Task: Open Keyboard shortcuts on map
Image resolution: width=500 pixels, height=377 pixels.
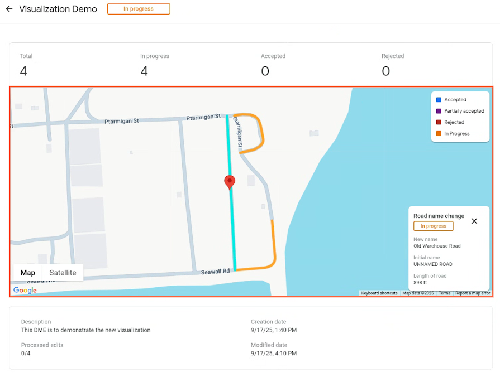Action: tap(379, 293)
